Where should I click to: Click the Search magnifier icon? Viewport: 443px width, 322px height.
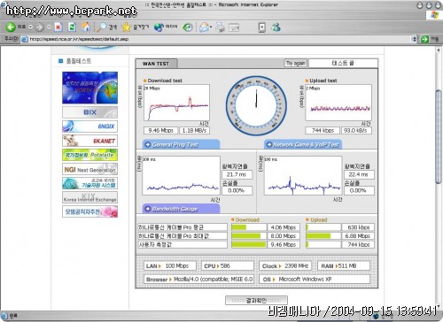(101, 27)
